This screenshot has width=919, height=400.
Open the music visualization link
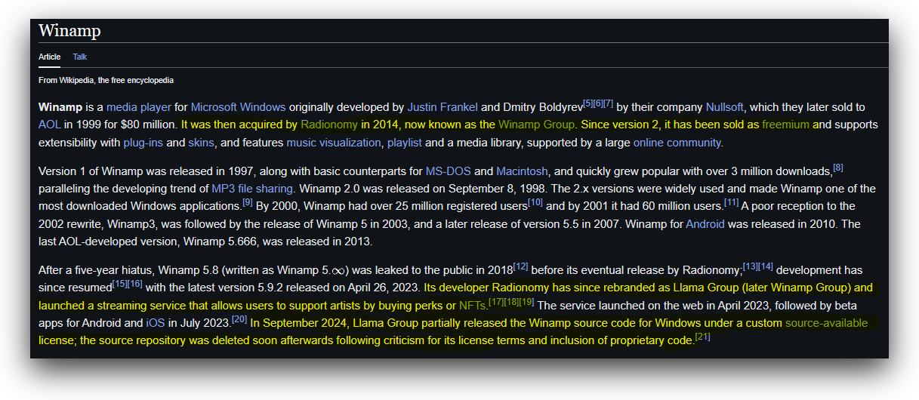coord(334,142)
